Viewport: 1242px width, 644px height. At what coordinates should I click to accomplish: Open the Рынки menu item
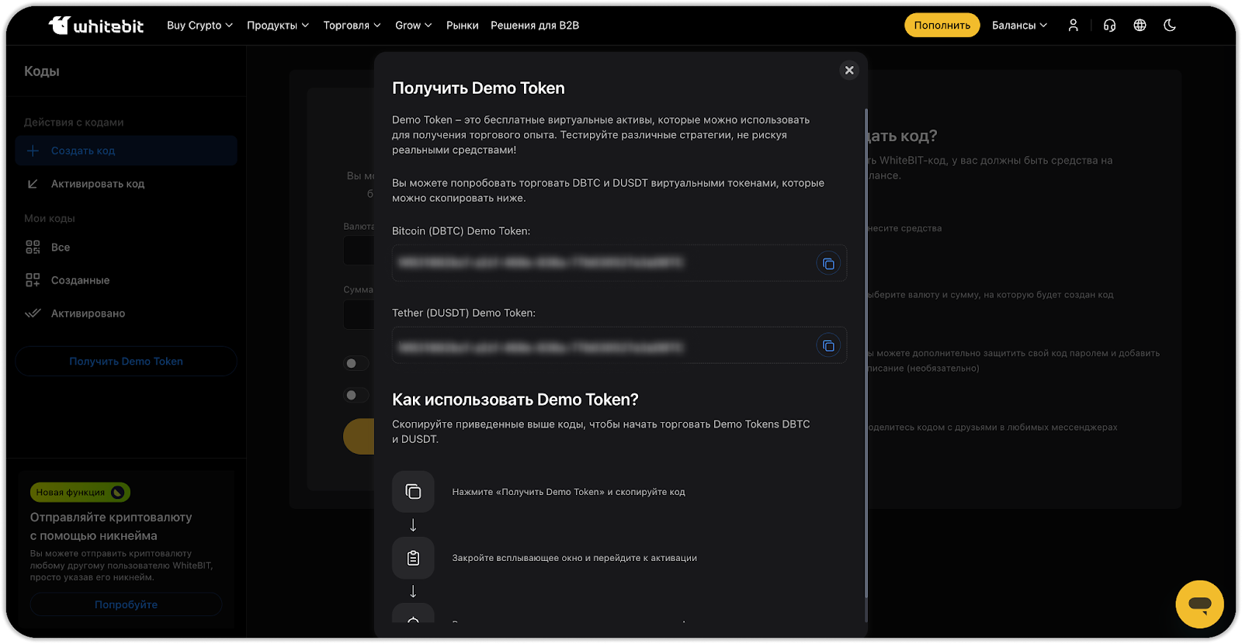(462, 26)
